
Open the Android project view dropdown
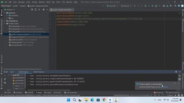(x=10, y=9)
